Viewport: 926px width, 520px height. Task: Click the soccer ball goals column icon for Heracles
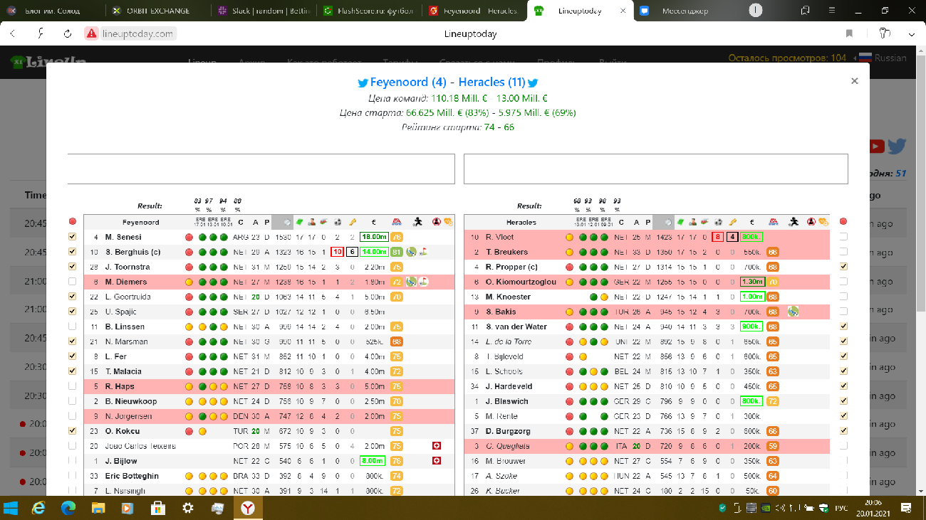click(717, 222)
